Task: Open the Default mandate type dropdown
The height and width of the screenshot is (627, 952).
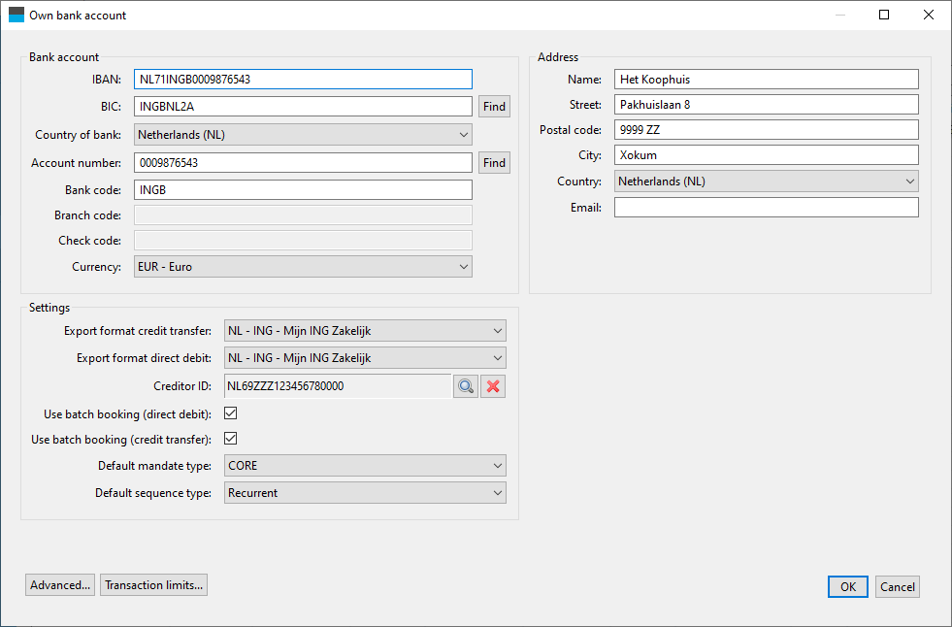Action: (365, 466)
